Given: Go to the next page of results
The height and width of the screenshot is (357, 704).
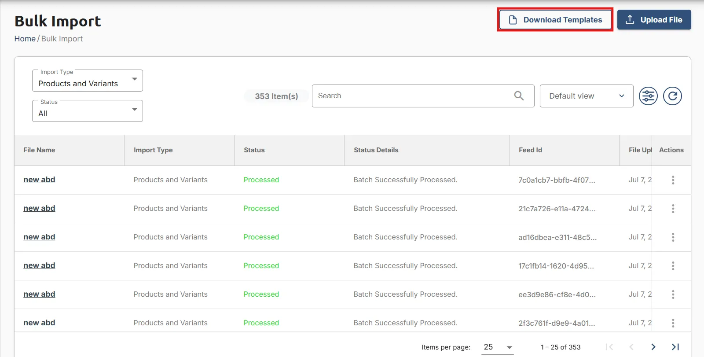Looking at the screenshot, I should [653, 347].
